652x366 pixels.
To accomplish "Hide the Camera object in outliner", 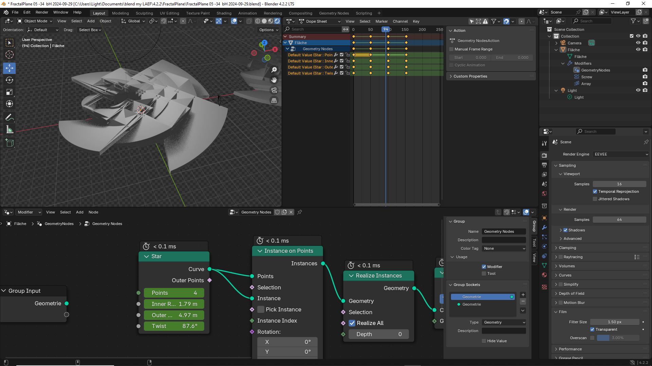I will tap(638, 43).
